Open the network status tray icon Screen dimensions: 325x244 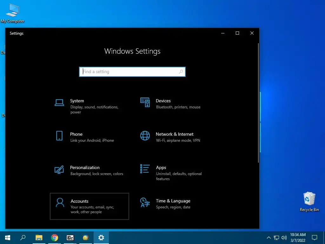coord(276,238)
